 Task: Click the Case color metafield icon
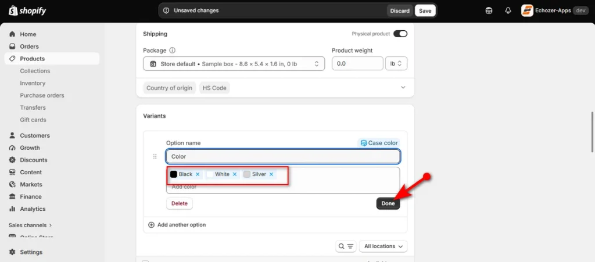(x=364, y=143)
